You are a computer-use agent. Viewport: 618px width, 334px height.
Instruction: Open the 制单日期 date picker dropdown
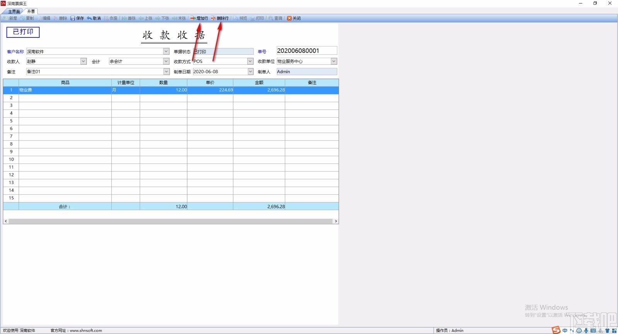click(250, 72)
